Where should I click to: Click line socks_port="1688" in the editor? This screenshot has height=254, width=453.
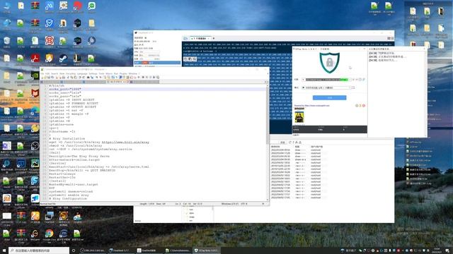[x=65, y=90]
